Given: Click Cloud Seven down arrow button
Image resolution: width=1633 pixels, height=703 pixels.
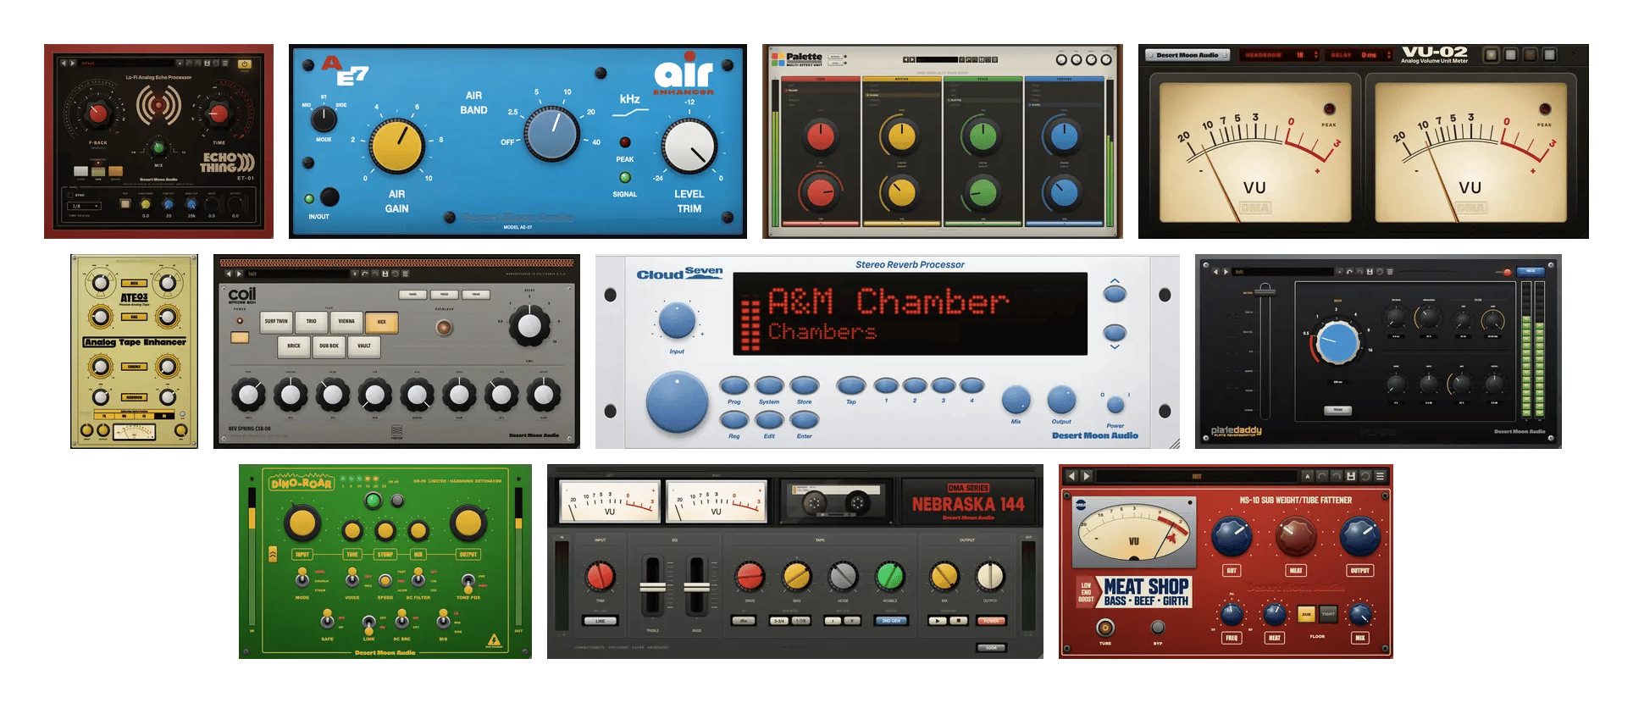Looking at the screenshot, I should tap(1115, 334).
